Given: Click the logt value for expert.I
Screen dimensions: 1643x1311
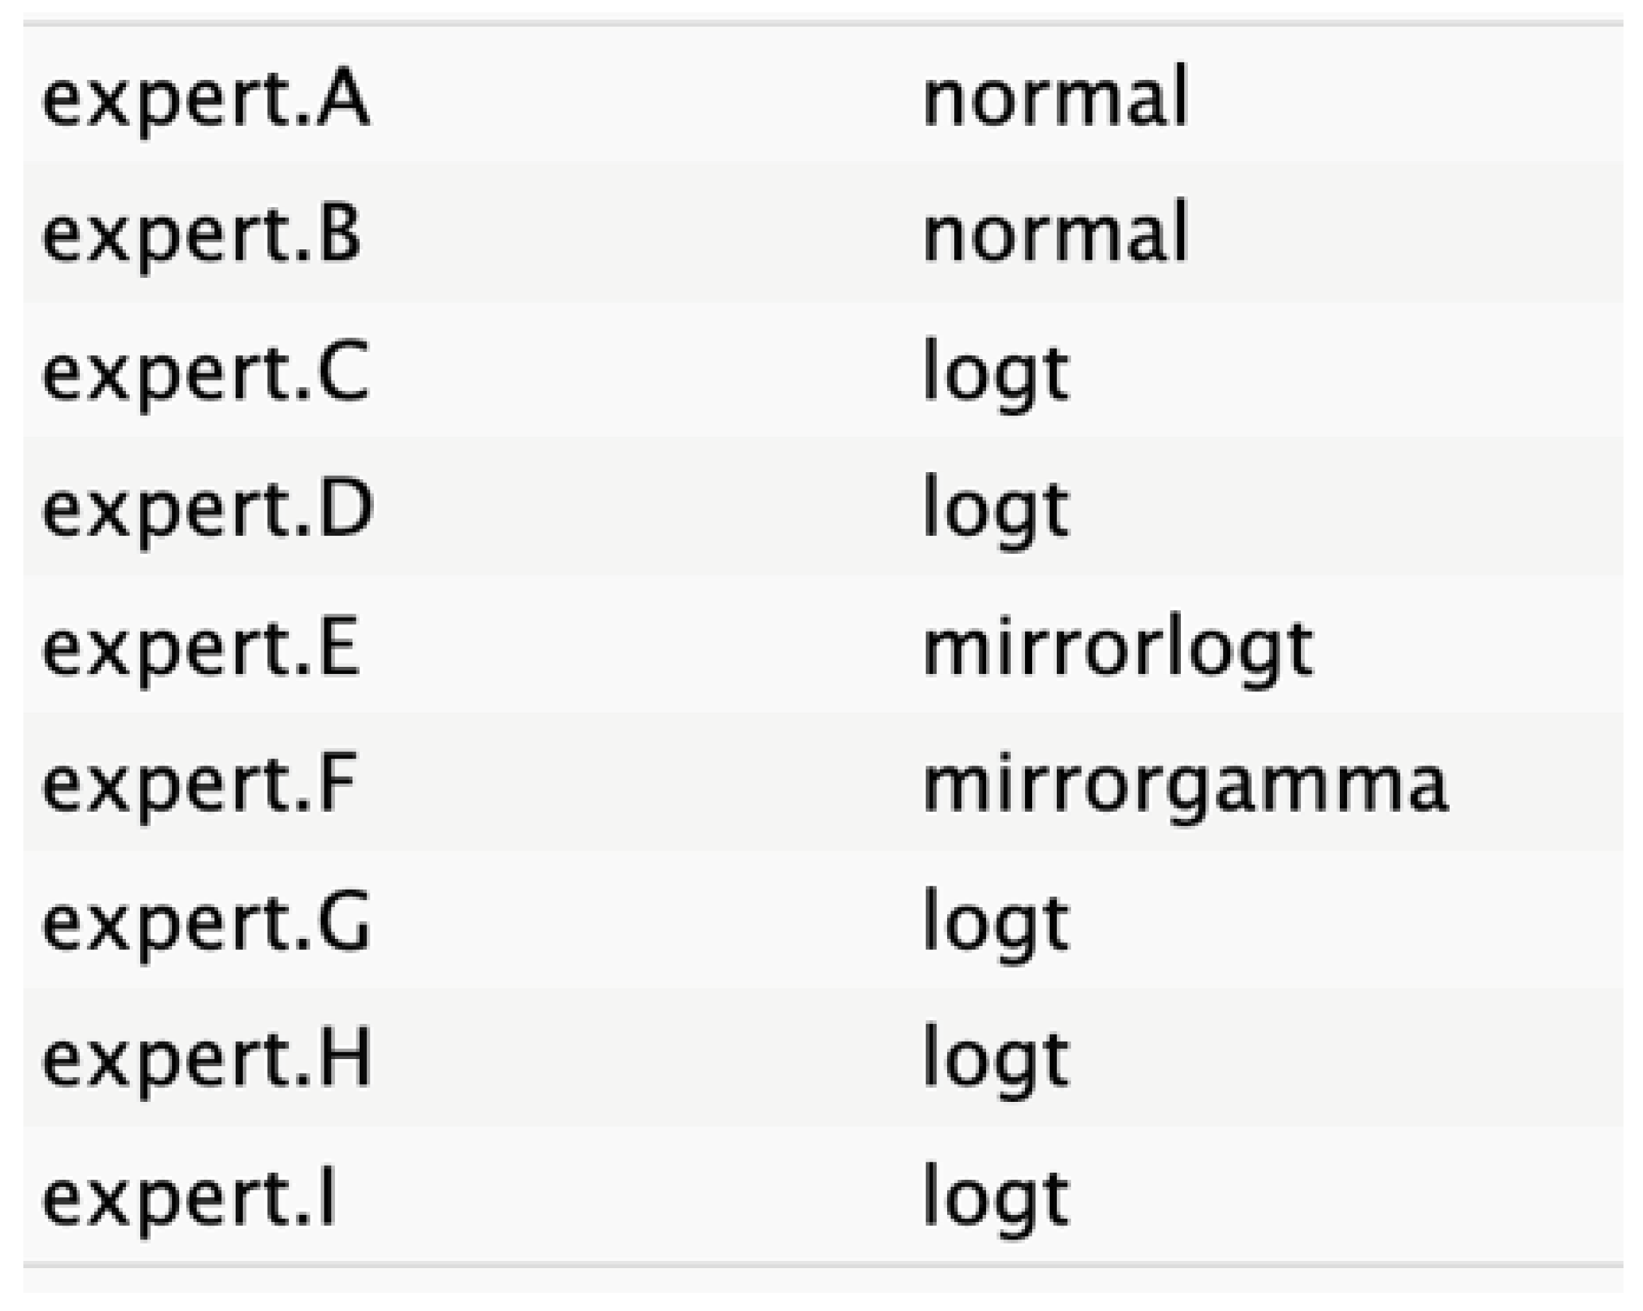Looking at the screenshot, I should 996,1199.
